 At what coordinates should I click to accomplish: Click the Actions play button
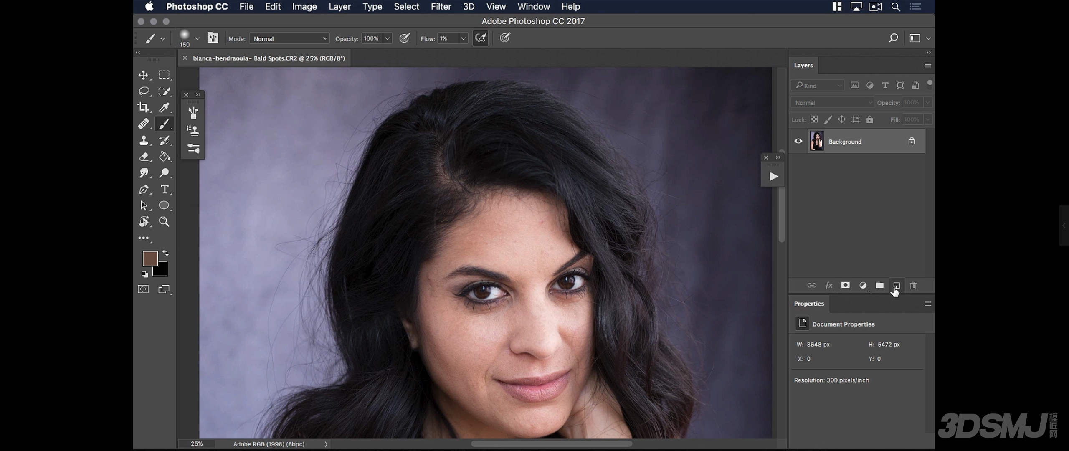[773, 176]
